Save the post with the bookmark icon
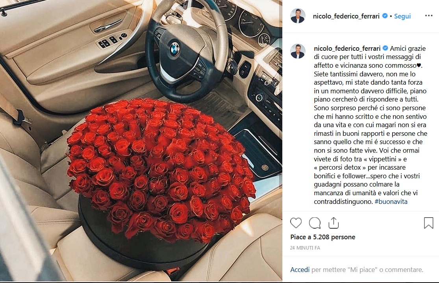 pos(428,223)
